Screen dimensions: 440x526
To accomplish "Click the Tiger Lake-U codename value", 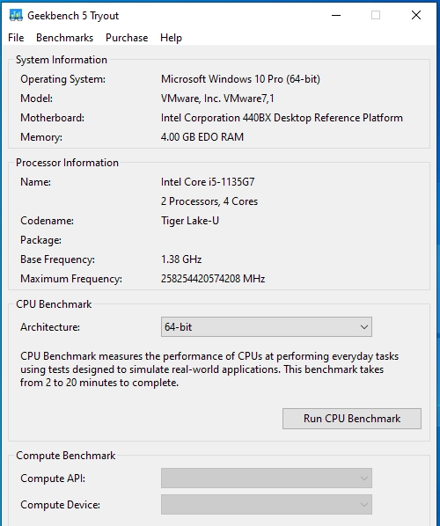I will click(x=190, y=221).
